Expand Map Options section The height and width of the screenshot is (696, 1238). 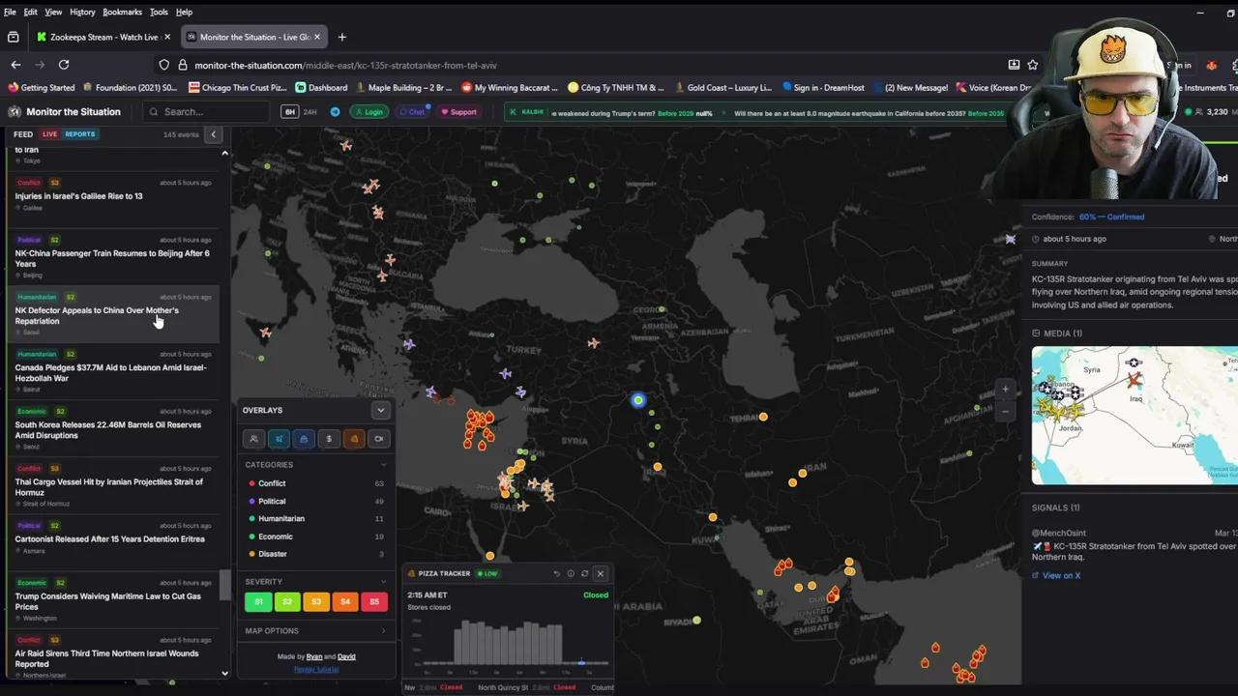(x=383, y=631)
